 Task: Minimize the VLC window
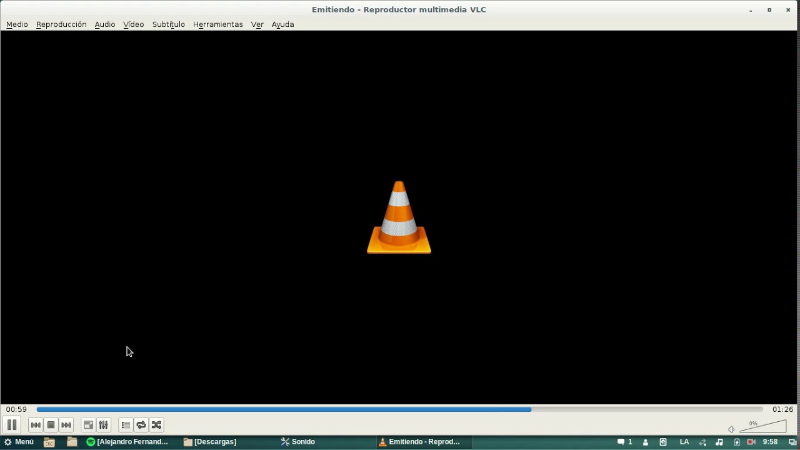click(751, 10)
